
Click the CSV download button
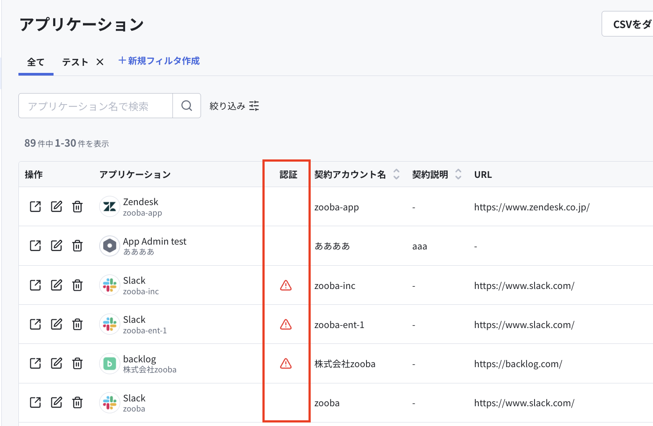pos(628,24)
